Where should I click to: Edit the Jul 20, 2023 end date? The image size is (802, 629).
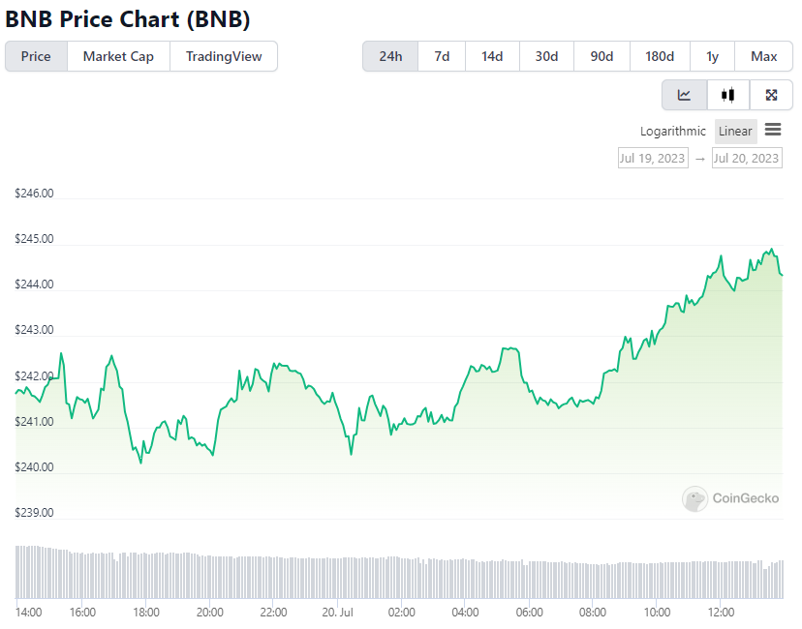pos(746,159)
